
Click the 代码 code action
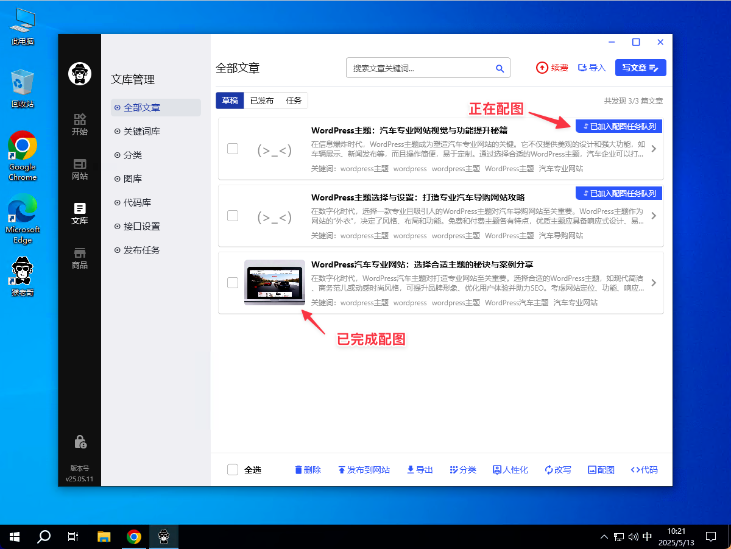[x=644, y=470]
